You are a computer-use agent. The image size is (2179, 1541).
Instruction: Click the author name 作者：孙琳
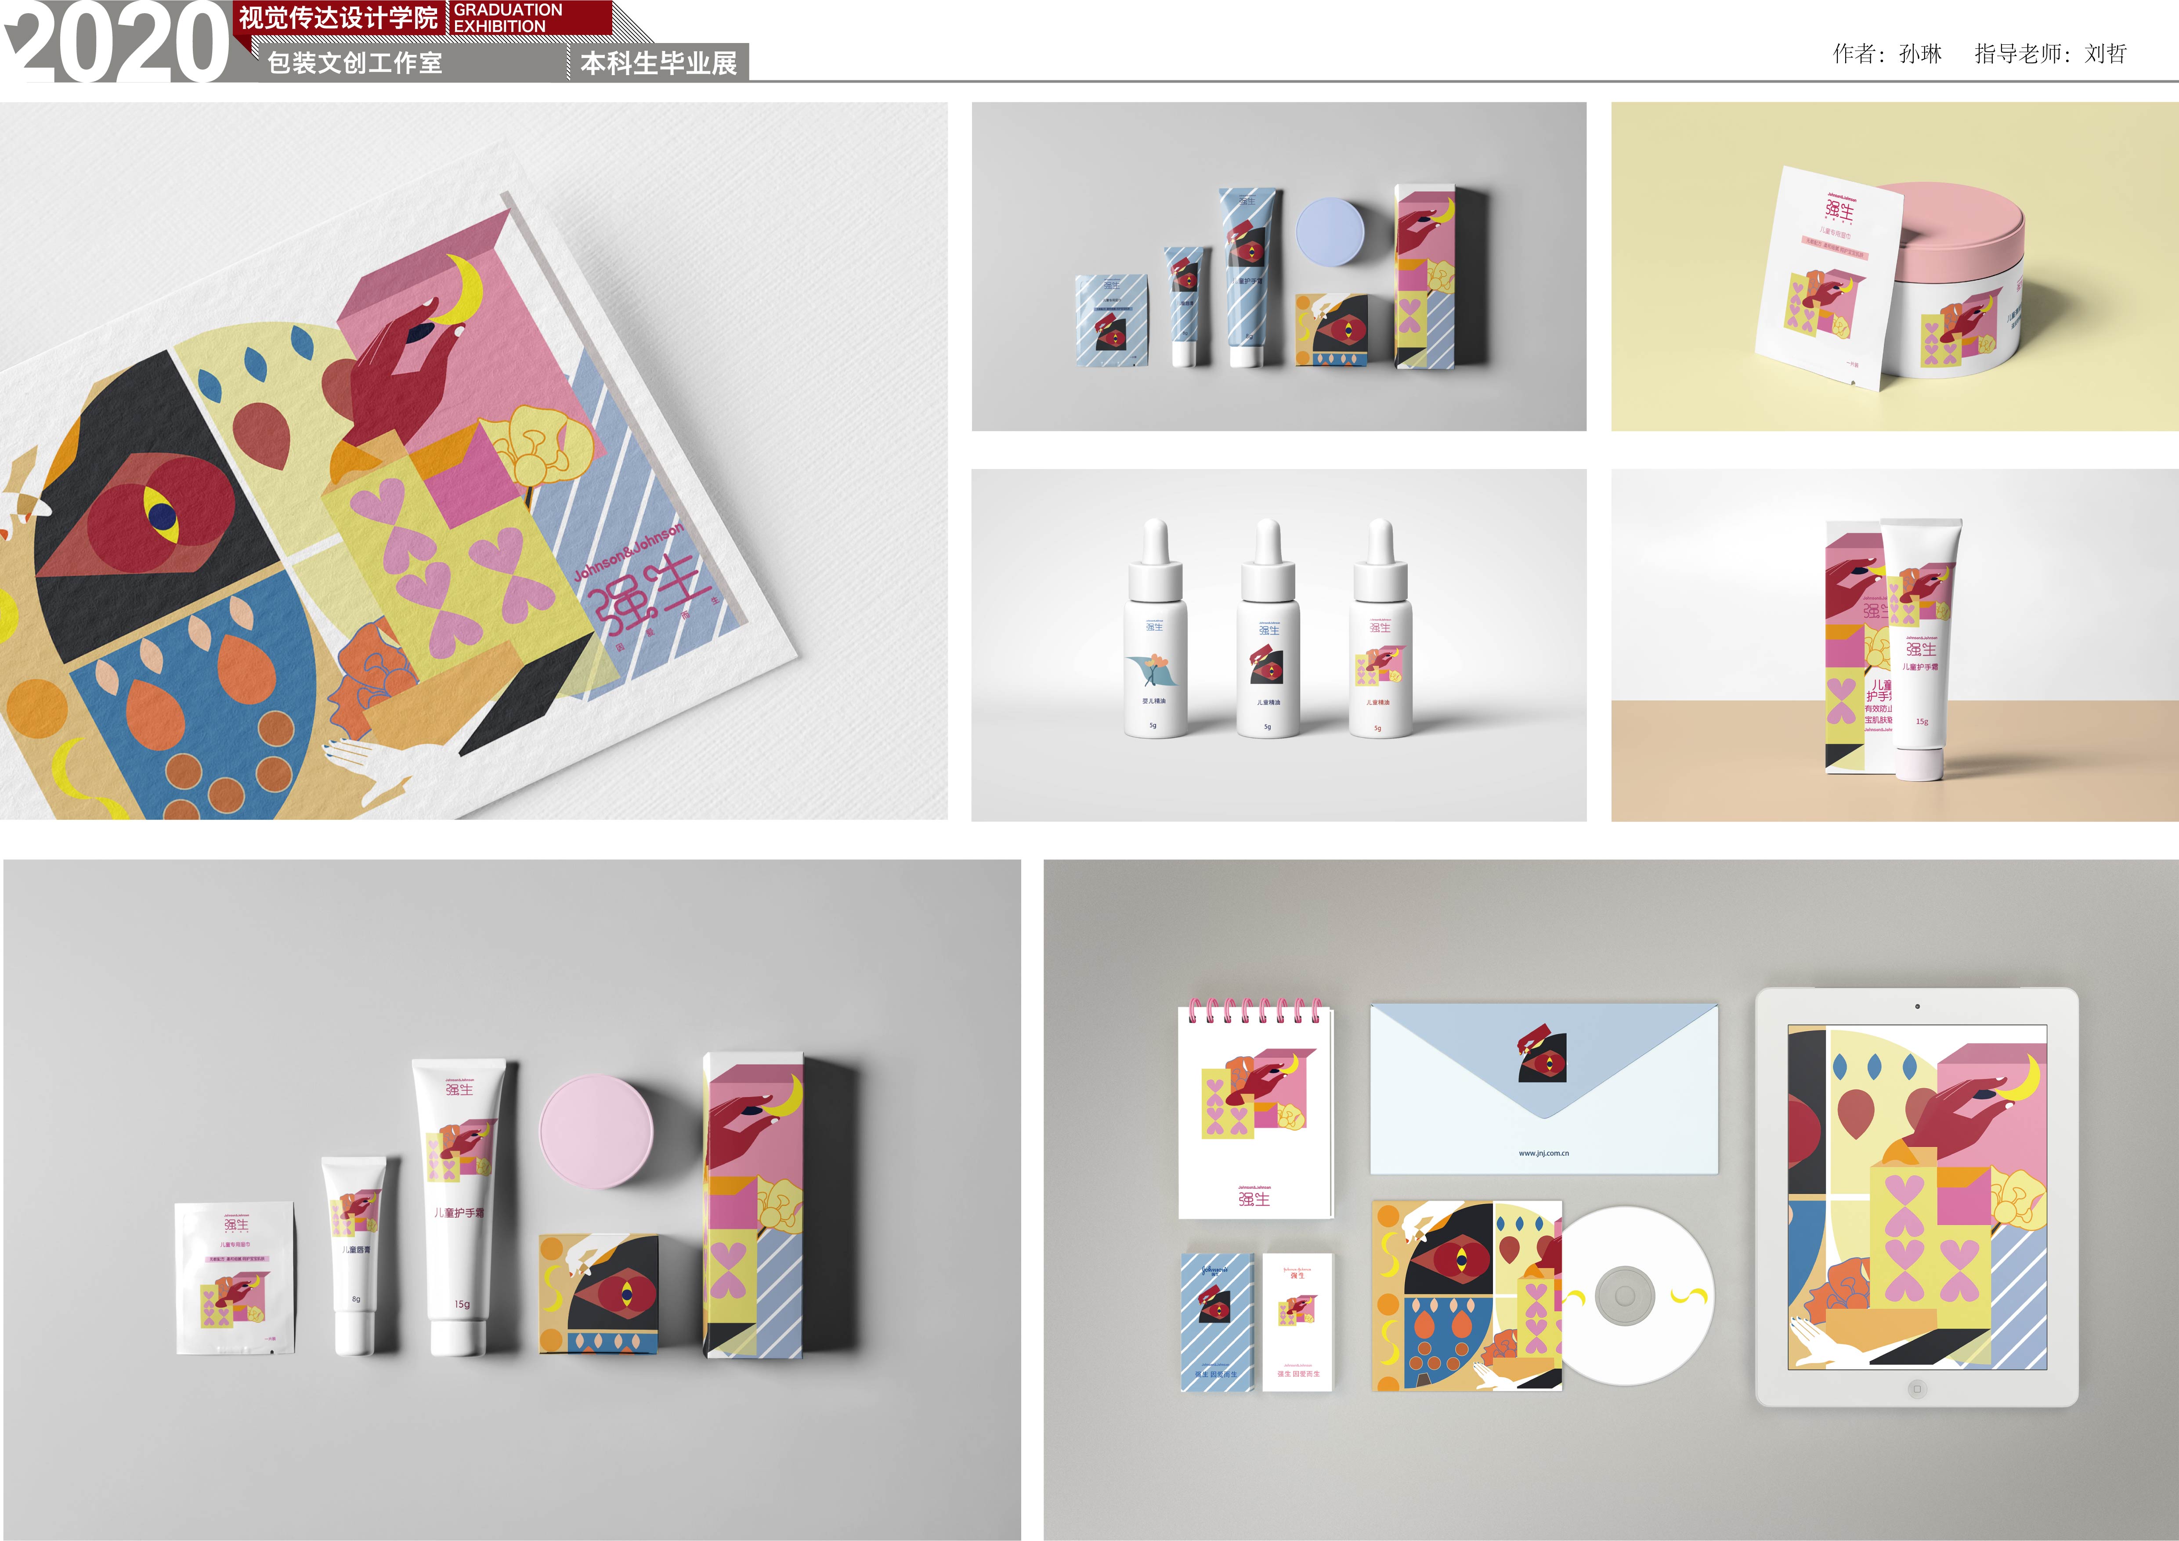coord(1887,54)
